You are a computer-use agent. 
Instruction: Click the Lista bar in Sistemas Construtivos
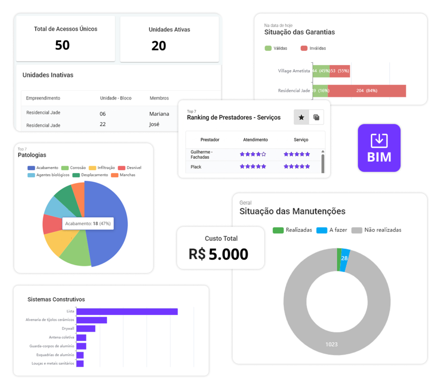pos(127,311)
